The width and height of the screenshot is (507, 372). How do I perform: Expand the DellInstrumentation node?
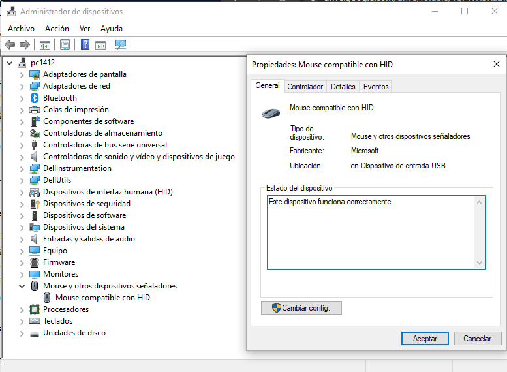(x=22, y=169)
